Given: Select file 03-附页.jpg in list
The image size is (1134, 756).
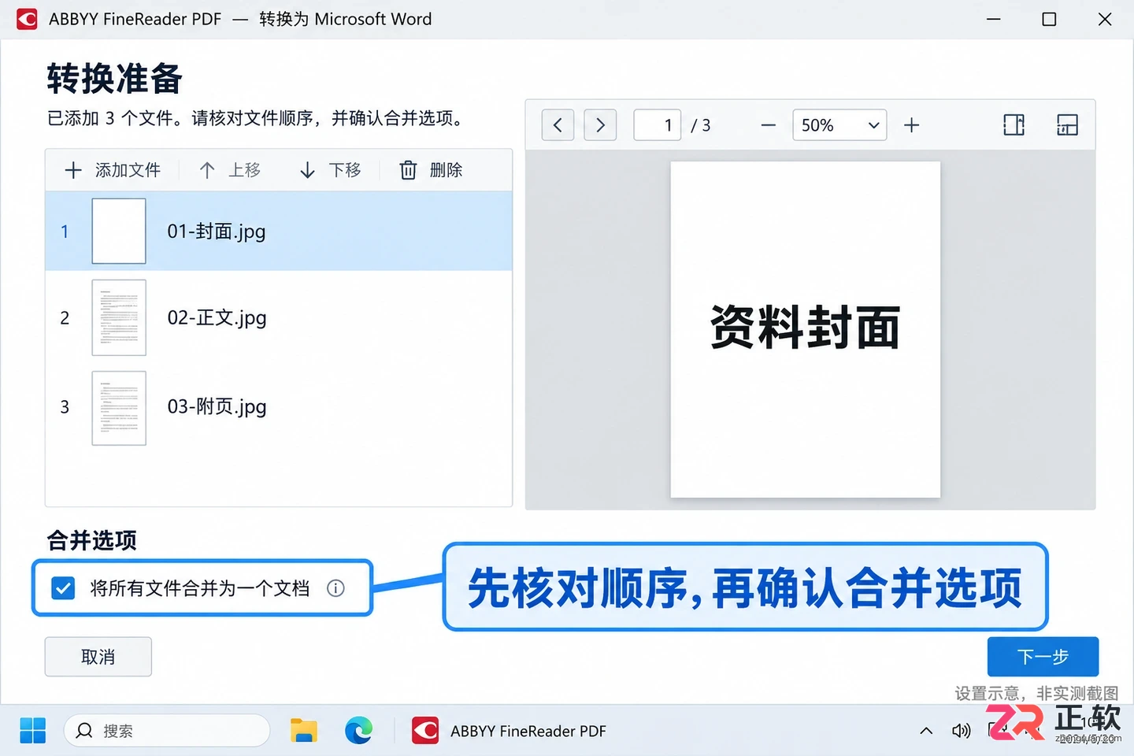Looking at the screenshot, I should click(x=279, y=407).
